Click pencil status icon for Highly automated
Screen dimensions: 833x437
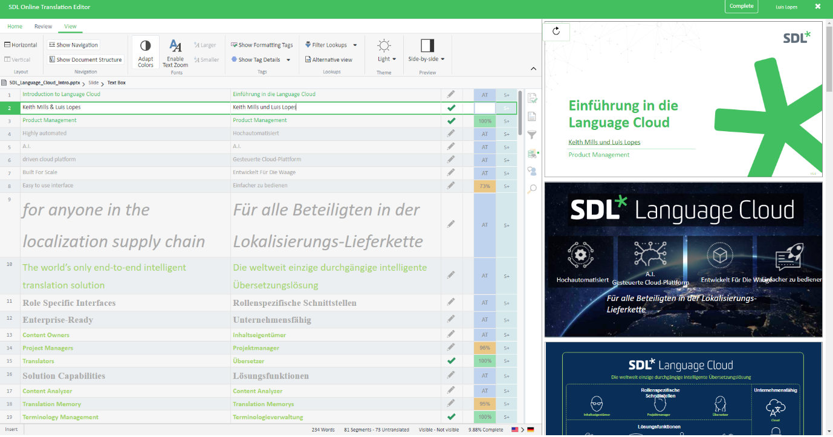(451, 134)
